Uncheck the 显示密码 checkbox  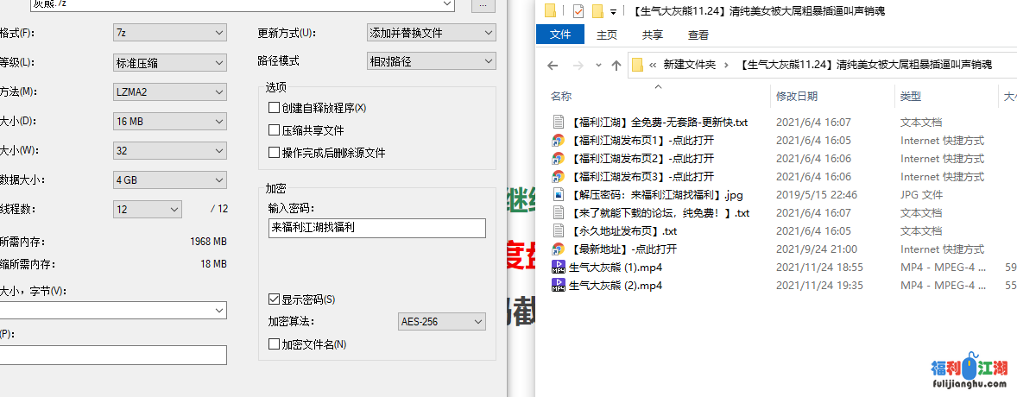(275, 299)
